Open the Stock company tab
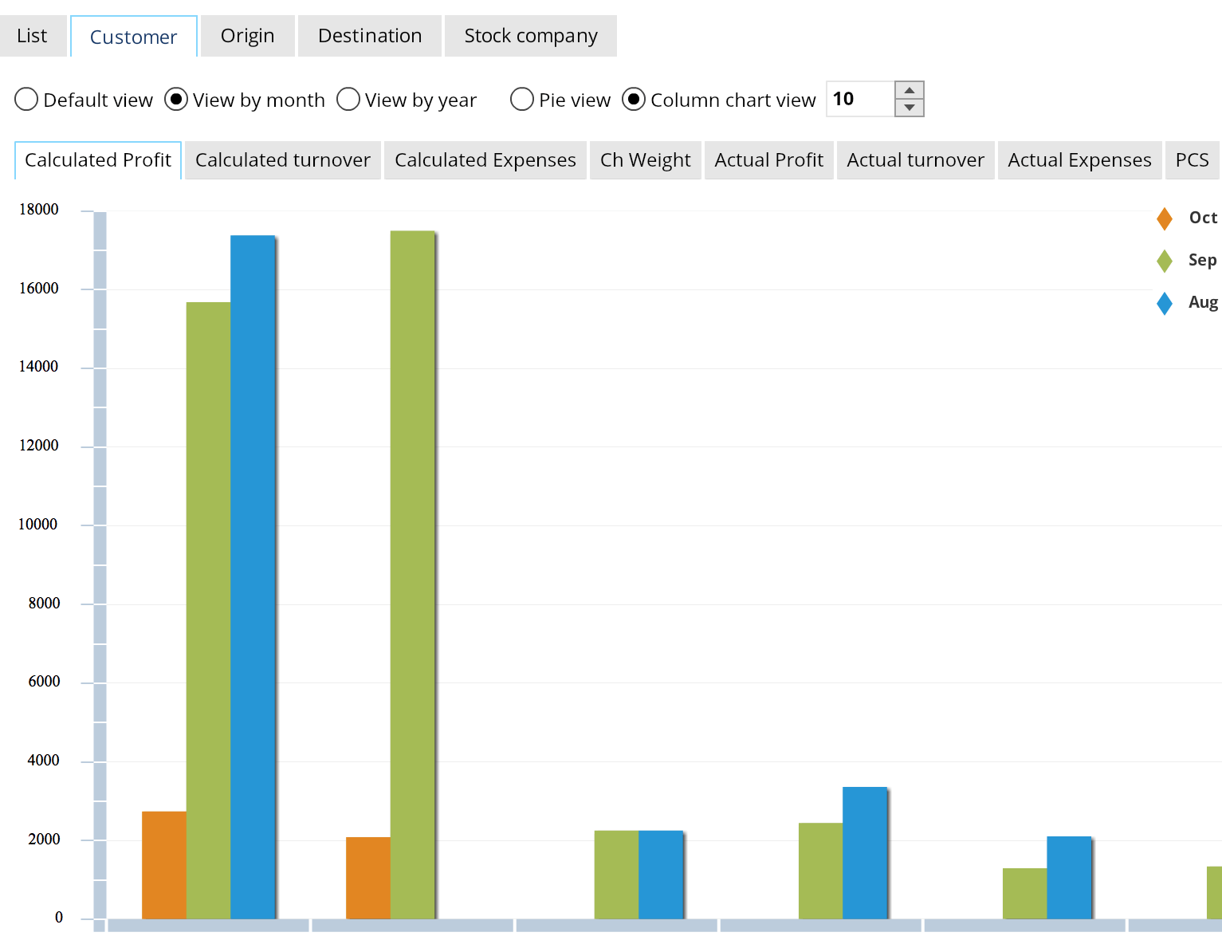This screenshot has width=1222, height=944. (530, 35)
